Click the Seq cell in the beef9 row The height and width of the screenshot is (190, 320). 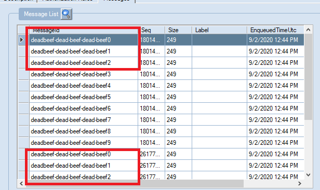[152, 143]
